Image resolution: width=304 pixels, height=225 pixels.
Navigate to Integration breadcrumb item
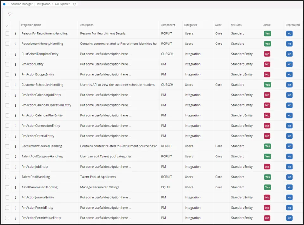(44, 4)
